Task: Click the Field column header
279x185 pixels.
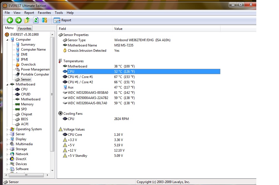Action: click(x=85, y=28)
